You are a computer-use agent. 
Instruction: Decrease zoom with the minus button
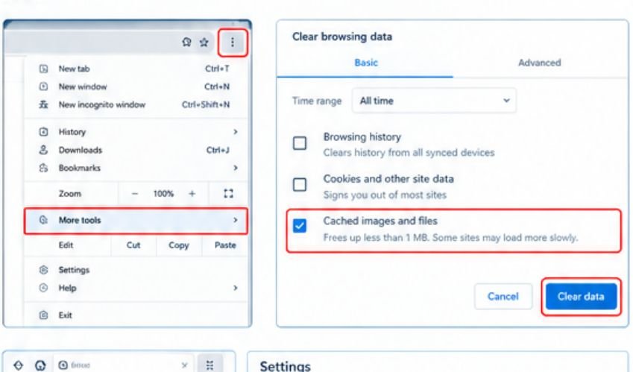tap(135, 194)
